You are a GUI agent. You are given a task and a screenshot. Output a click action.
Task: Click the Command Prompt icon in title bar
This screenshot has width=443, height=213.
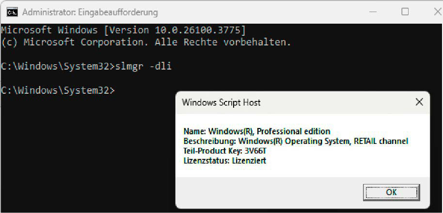point(13,12)
